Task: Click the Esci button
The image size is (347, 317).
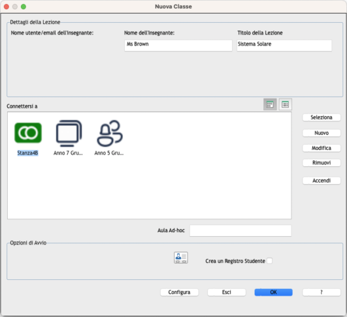Action: click(x=227, y=292)
